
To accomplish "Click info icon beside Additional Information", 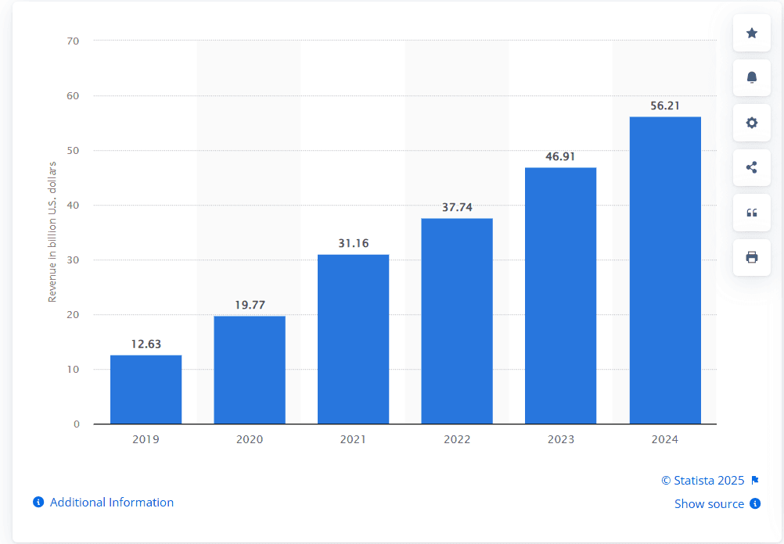I will click(38, 502).
